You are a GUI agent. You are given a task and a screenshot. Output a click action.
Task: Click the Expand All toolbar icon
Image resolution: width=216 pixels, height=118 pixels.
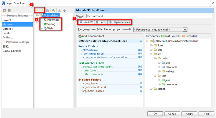coord(59,10)
